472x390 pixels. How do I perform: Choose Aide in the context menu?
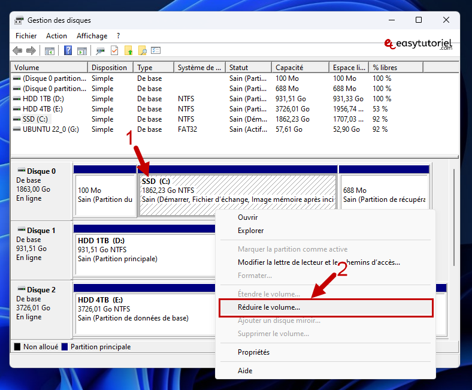(x=325, y=371)
